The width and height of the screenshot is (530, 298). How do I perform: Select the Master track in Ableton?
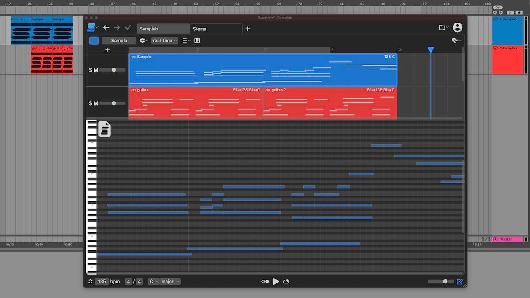pos(507,239)
